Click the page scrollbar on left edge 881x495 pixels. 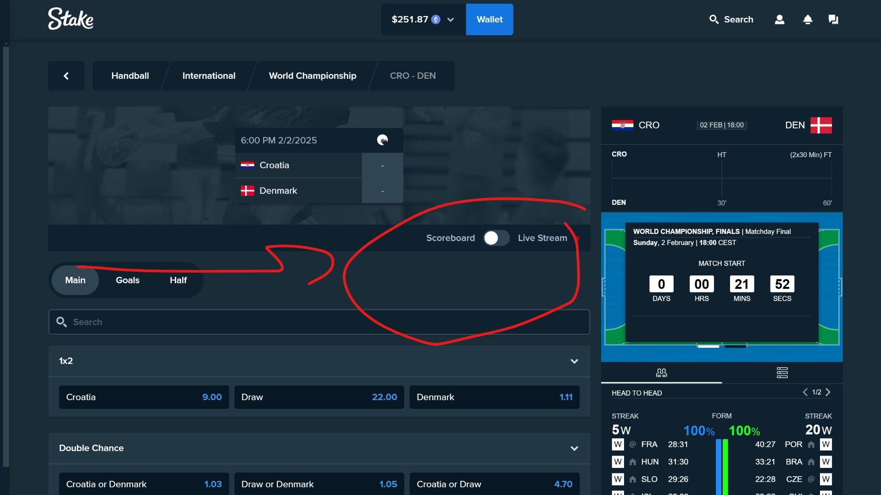click(6, 257)
